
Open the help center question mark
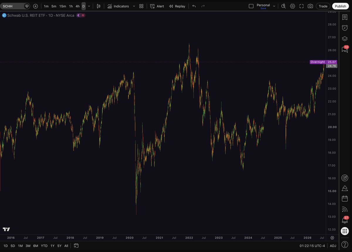(x=345, y=244)
